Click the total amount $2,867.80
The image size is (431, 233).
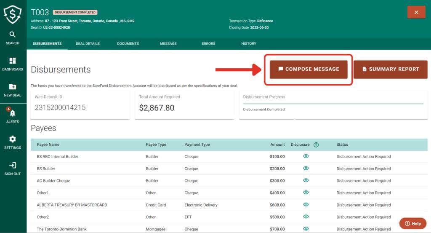click(157, 108)
